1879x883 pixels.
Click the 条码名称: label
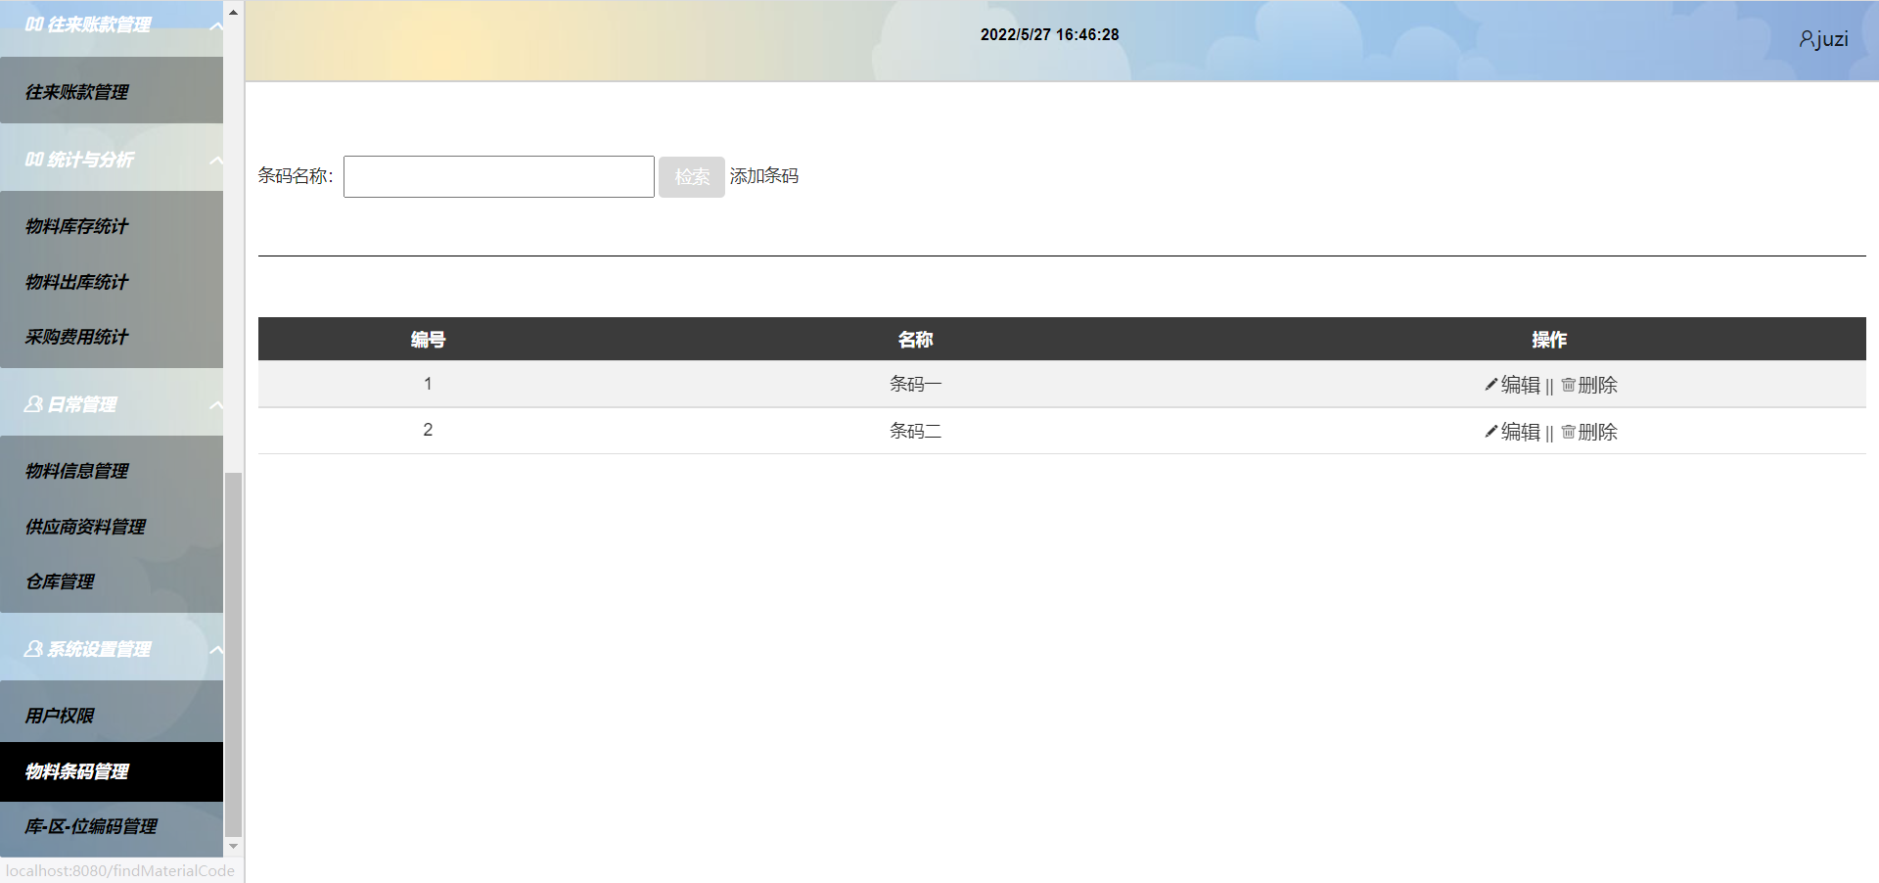pyautogui.click(x=296, y=176)
